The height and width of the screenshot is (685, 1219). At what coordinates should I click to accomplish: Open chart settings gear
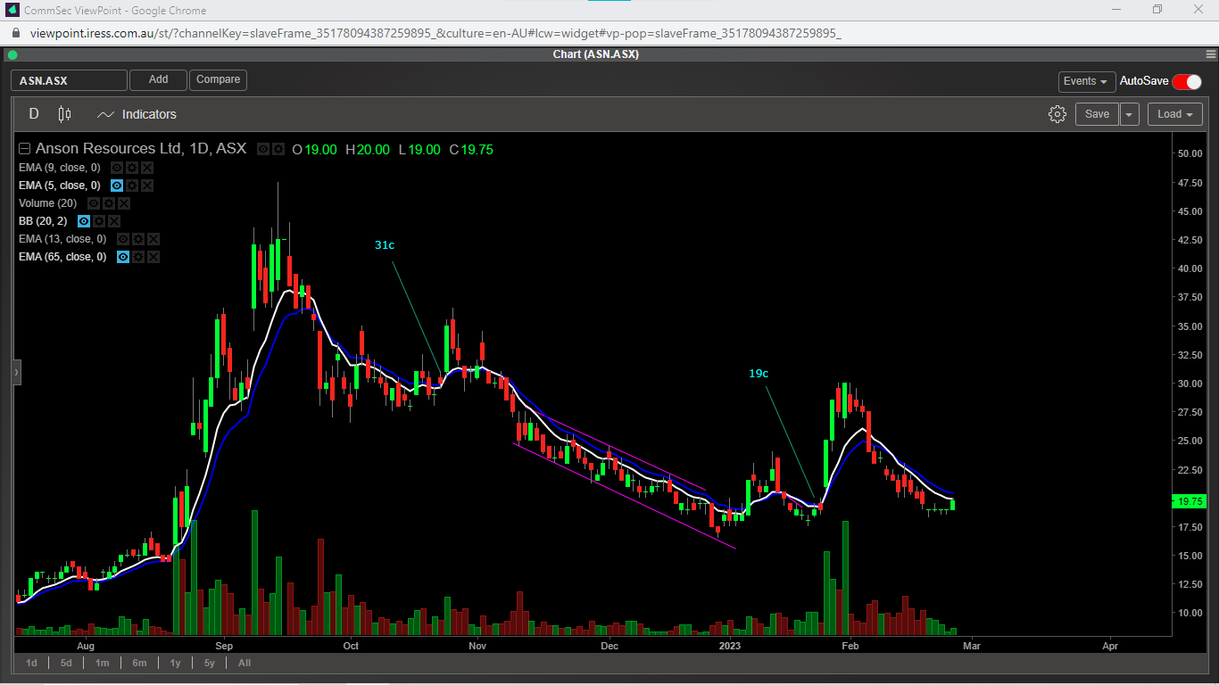tap(1057, 114)
